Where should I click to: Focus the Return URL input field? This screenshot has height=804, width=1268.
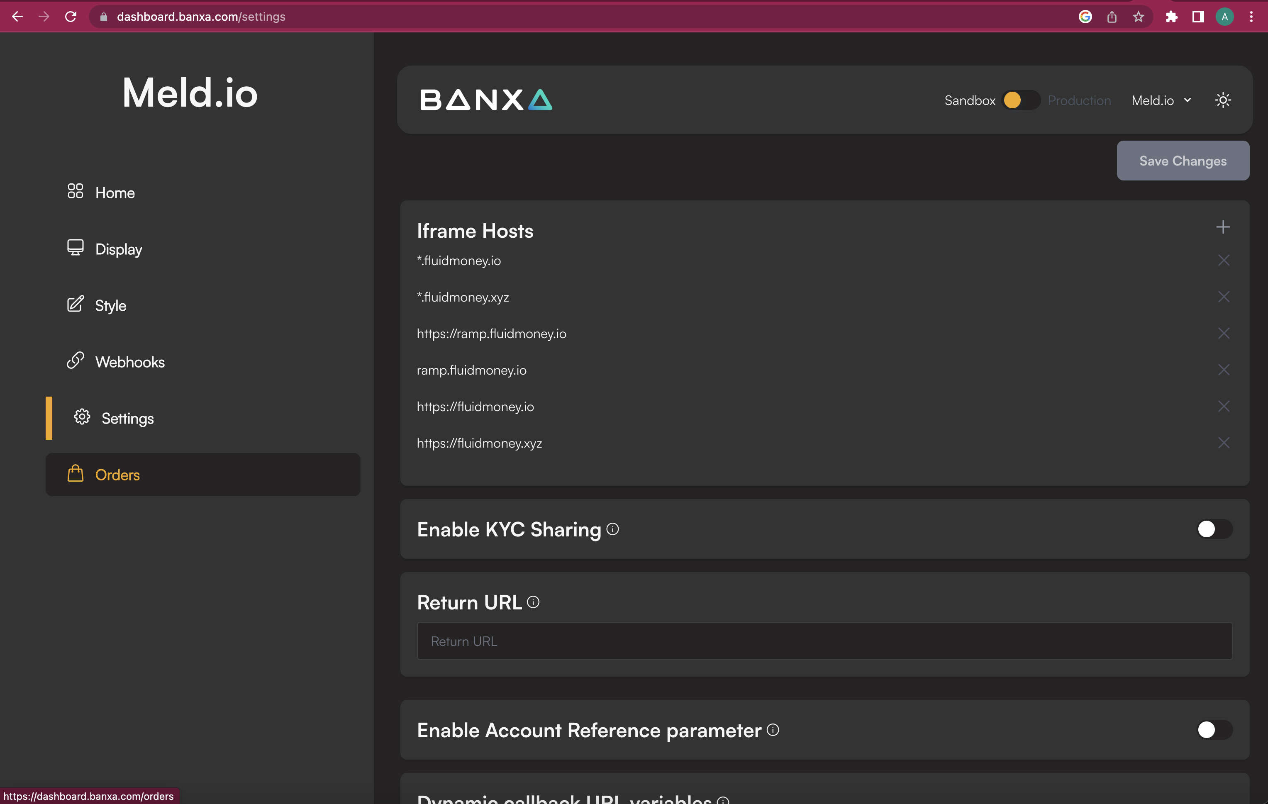pyautogui.click(x=824, y=641)
